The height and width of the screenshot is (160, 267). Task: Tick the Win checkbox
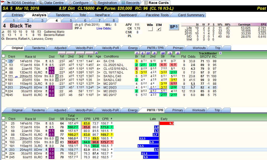click(x=150, y=29)
